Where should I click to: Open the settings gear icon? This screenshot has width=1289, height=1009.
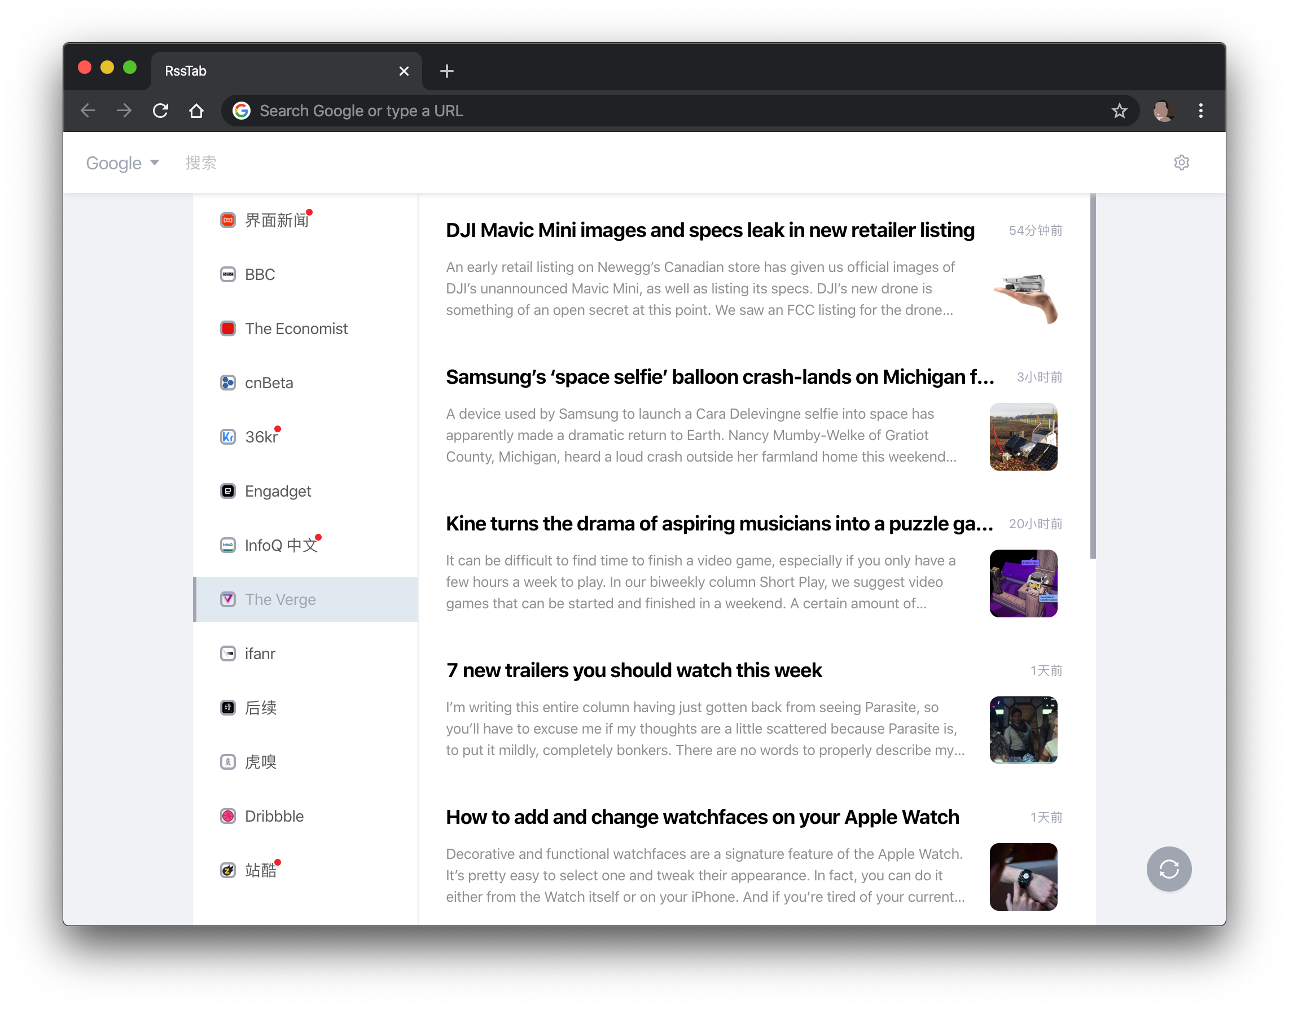[1181, 163]
